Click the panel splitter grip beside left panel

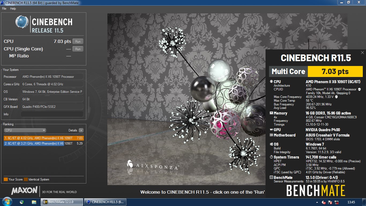tap(89, 105)
